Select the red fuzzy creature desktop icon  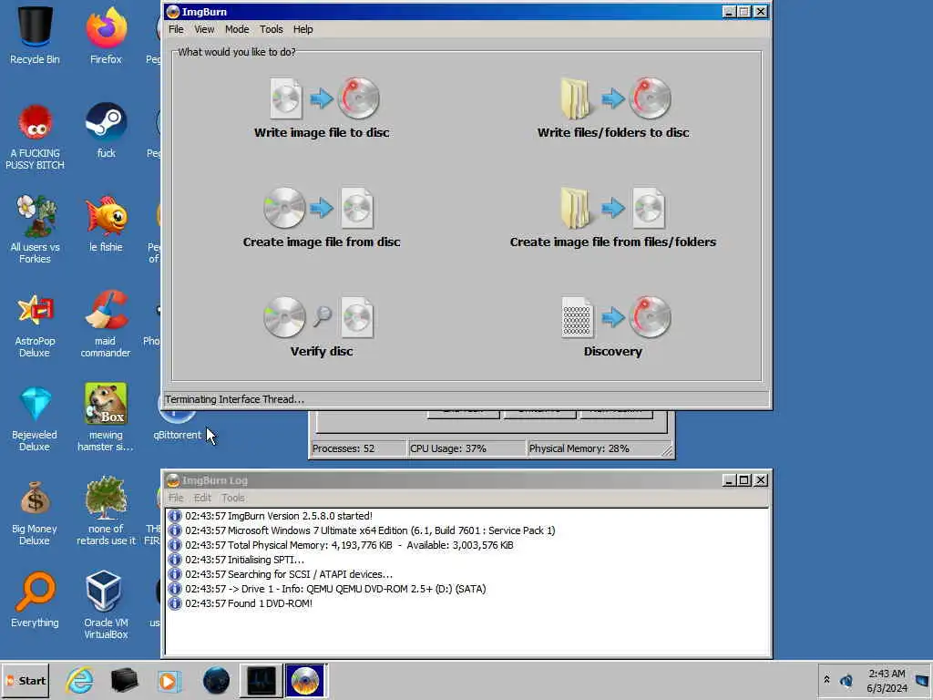35,136
